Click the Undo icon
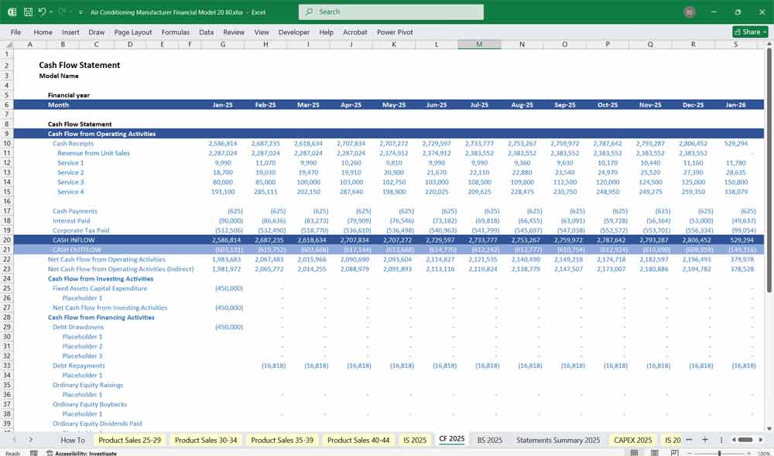This screenshot has height=456, width=774. pos(41,11)
